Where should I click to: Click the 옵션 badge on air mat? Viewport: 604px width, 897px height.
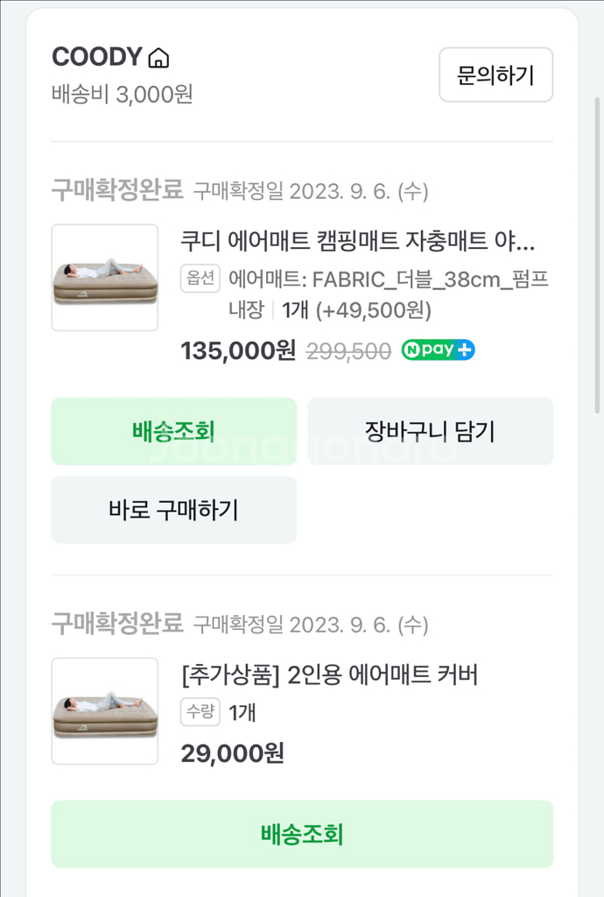tap(200, 279)
